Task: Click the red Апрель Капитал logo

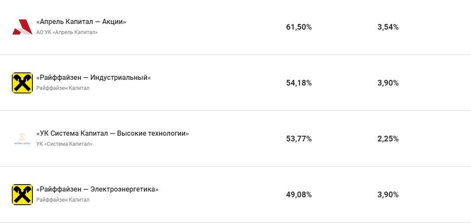Action: click(x=22, y=27)
